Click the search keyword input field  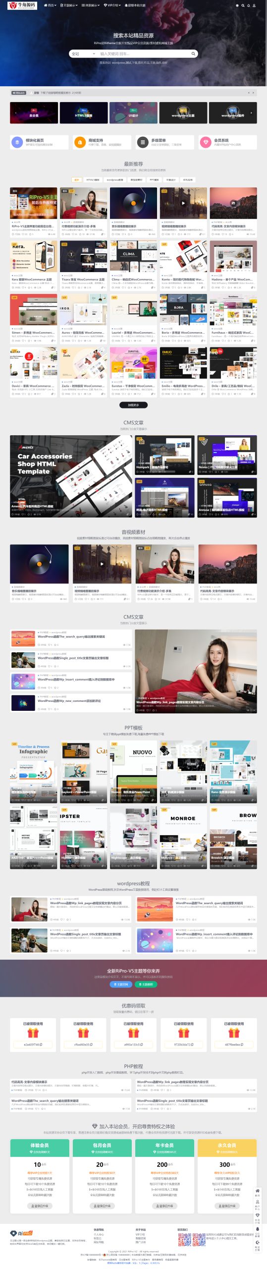pyautogui.click(x=144, y=54)
